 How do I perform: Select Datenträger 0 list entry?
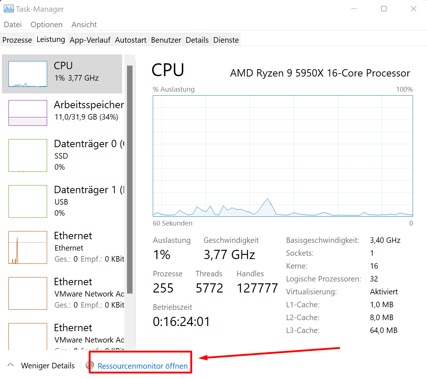click(x=63, y=155)
